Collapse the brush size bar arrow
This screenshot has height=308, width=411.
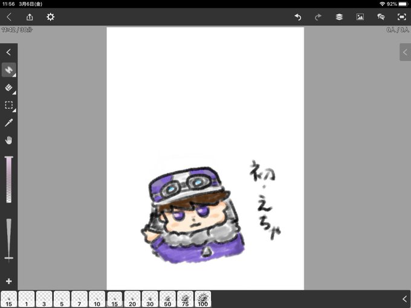click(x=405, y=299)
